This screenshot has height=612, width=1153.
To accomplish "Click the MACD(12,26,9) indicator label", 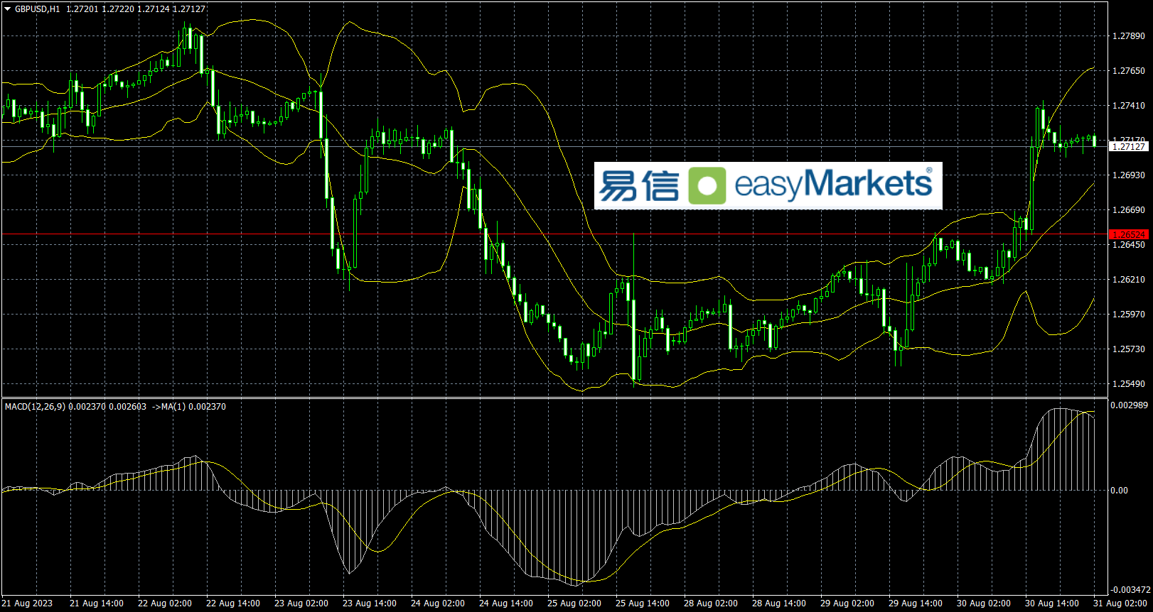I will tap(35, 407).
